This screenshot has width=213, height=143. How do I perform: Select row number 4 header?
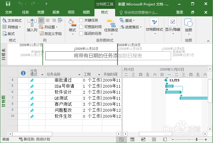13,80
